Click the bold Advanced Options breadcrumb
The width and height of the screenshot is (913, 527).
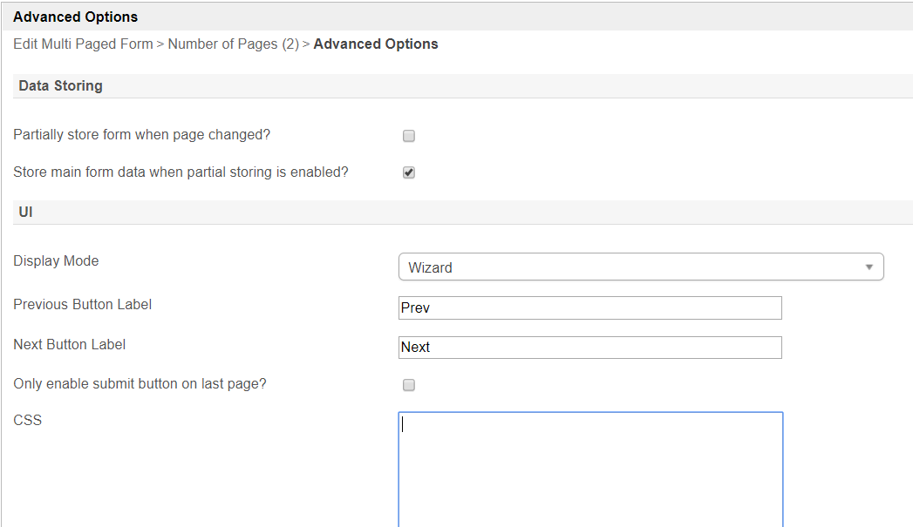pos(376,44)
